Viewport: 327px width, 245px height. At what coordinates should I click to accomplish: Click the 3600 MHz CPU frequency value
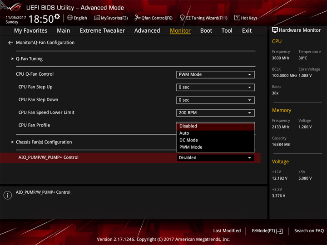point(281,58)
